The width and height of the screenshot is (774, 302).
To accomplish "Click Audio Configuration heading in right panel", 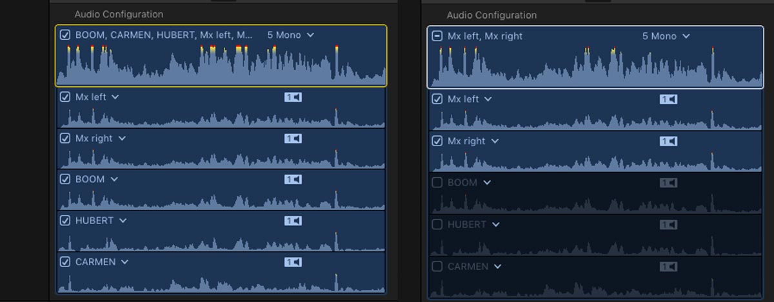I will pyautogui.click(x=491, y=15).
